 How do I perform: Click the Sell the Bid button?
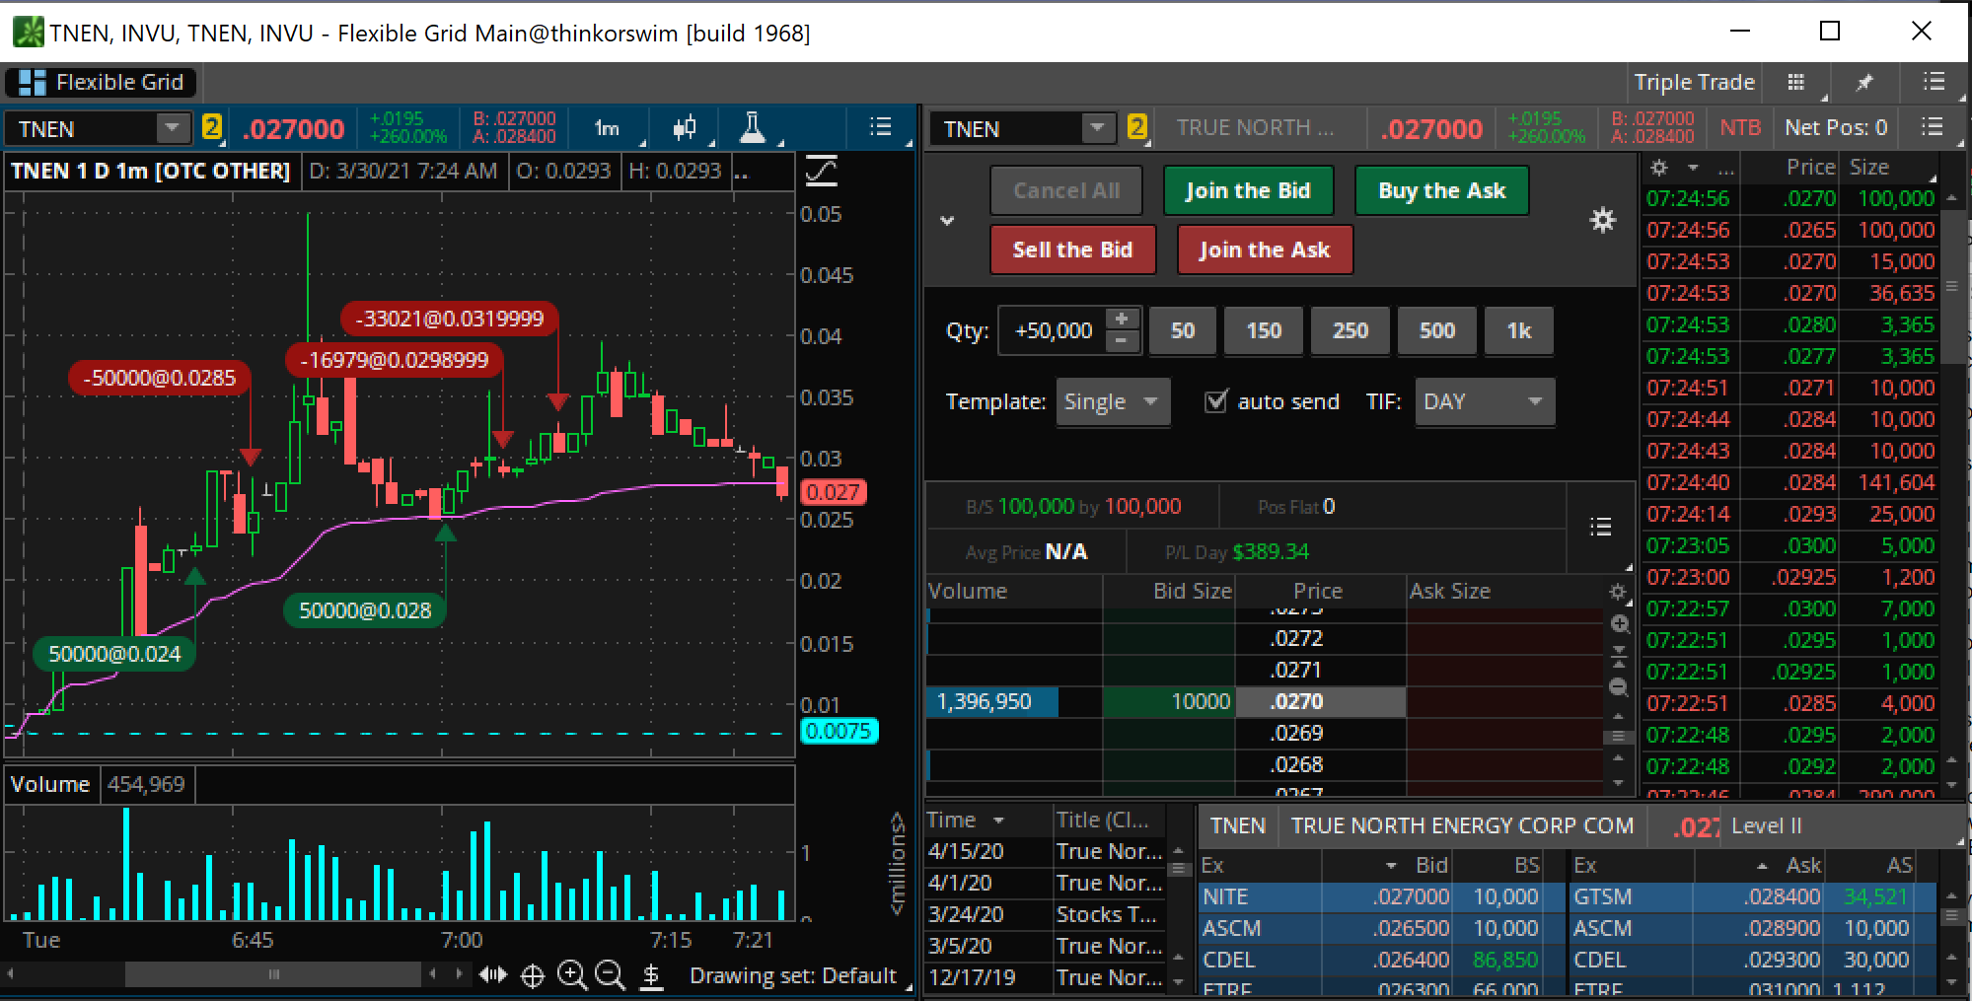1072,250
